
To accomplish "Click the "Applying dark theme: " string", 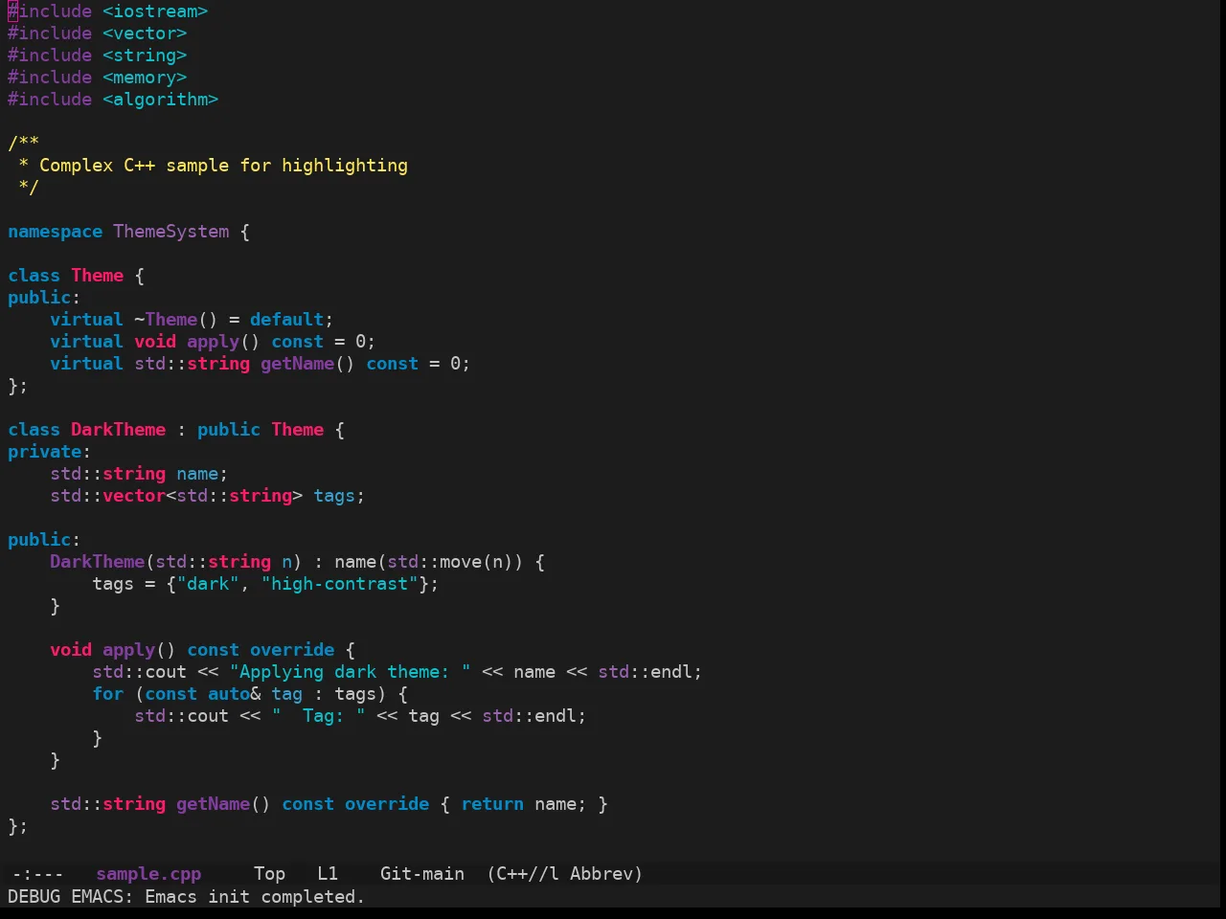I will pos(351,672).
